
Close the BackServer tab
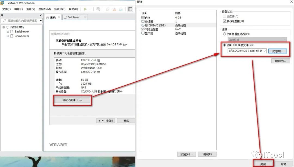(85, 17)
